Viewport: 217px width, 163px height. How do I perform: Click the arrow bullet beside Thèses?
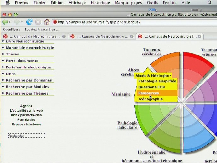(x=3, y=54)
